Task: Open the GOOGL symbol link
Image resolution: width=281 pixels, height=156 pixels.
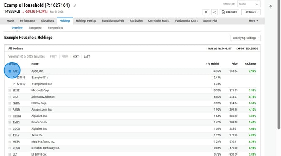Action: [x=17, y=116]
